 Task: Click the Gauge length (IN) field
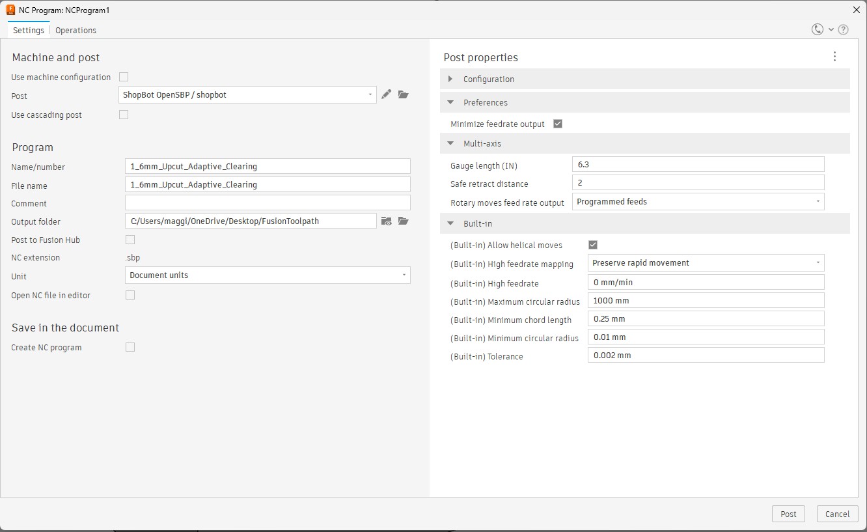tap(698, 164)
